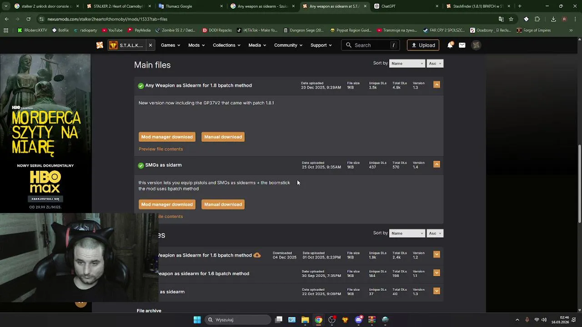Open the YouTube bookmark
This screenshot has width=582, height=327.
[x=112, y=30]
